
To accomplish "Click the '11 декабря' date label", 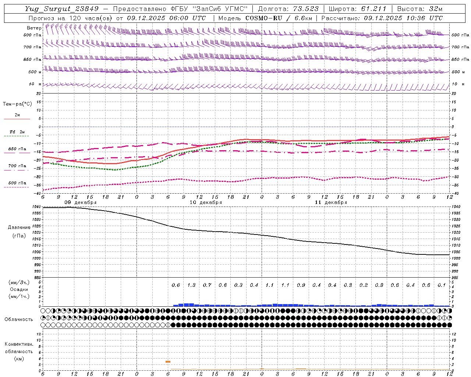I will 331,202.
